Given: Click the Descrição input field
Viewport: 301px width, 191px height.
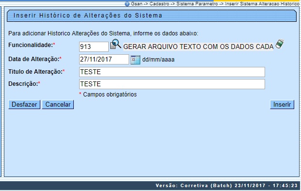Looking at the screenshot, I should click(172, 84).
